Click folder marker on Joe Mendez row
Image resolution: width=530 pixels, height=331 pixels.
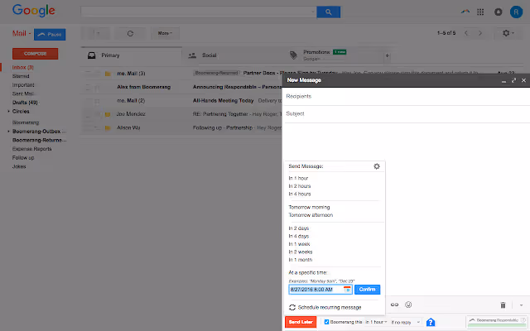coord(108,114)
